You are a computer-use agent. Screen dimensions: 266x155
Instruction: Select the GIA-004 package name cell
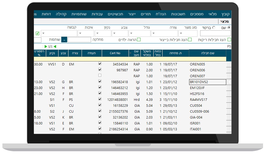[x=208, y=117]
